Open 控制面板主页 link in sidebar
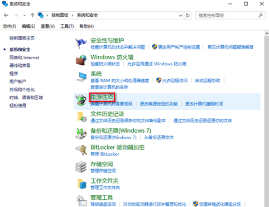Image resolution: width=269 pixels, height=207 pixels. pos(22,38)
